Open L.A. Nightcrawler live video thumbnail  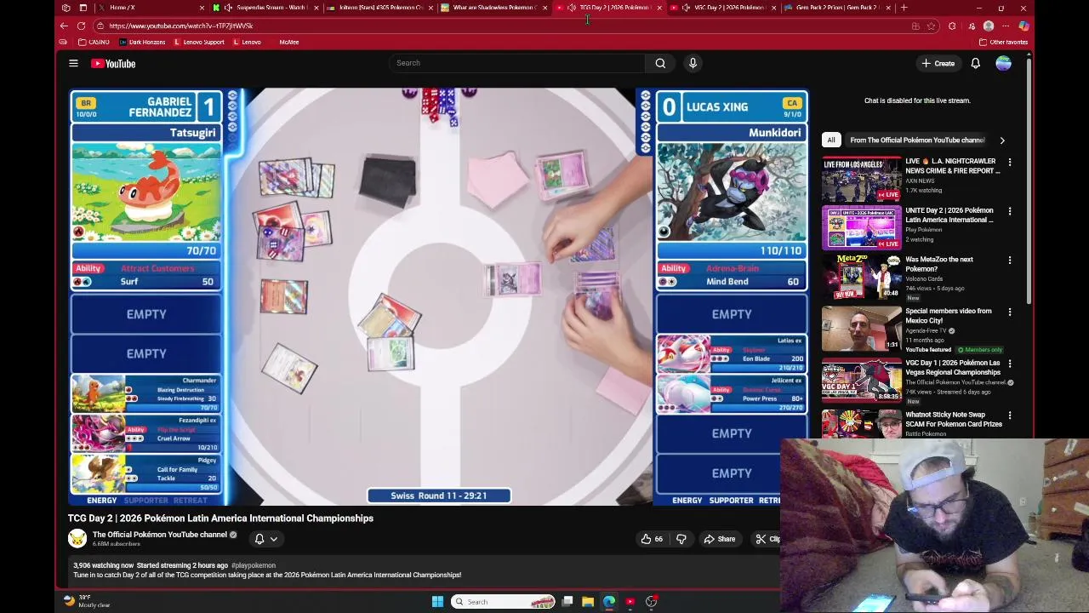tap(861, 179)
